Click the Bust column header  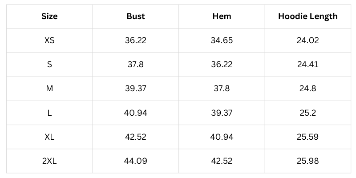(136, 16)
